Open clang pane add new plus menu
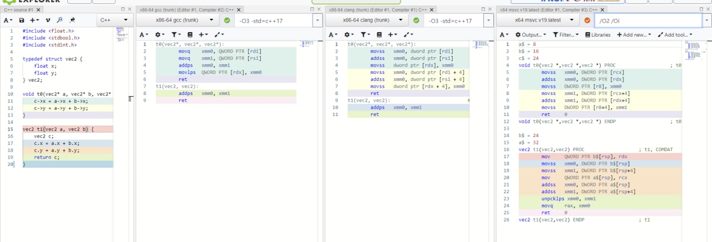The height and width of the screenshot is (242, 712). pos(392,34)
